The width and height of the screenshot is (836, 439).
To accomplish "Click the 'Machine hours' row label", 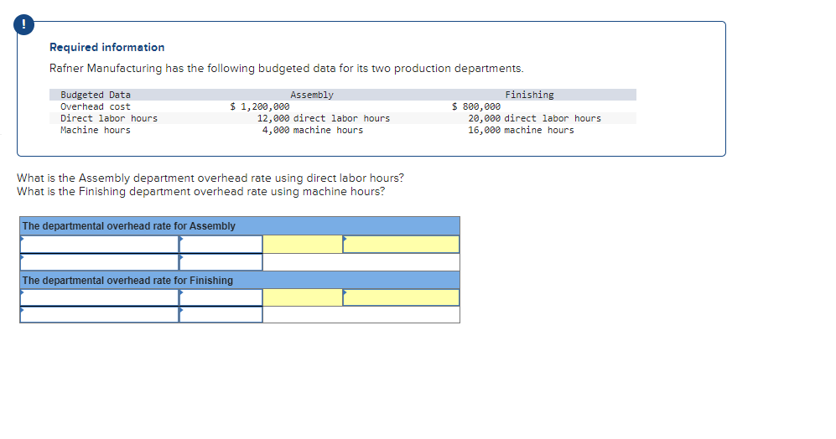I will [96, 130].
